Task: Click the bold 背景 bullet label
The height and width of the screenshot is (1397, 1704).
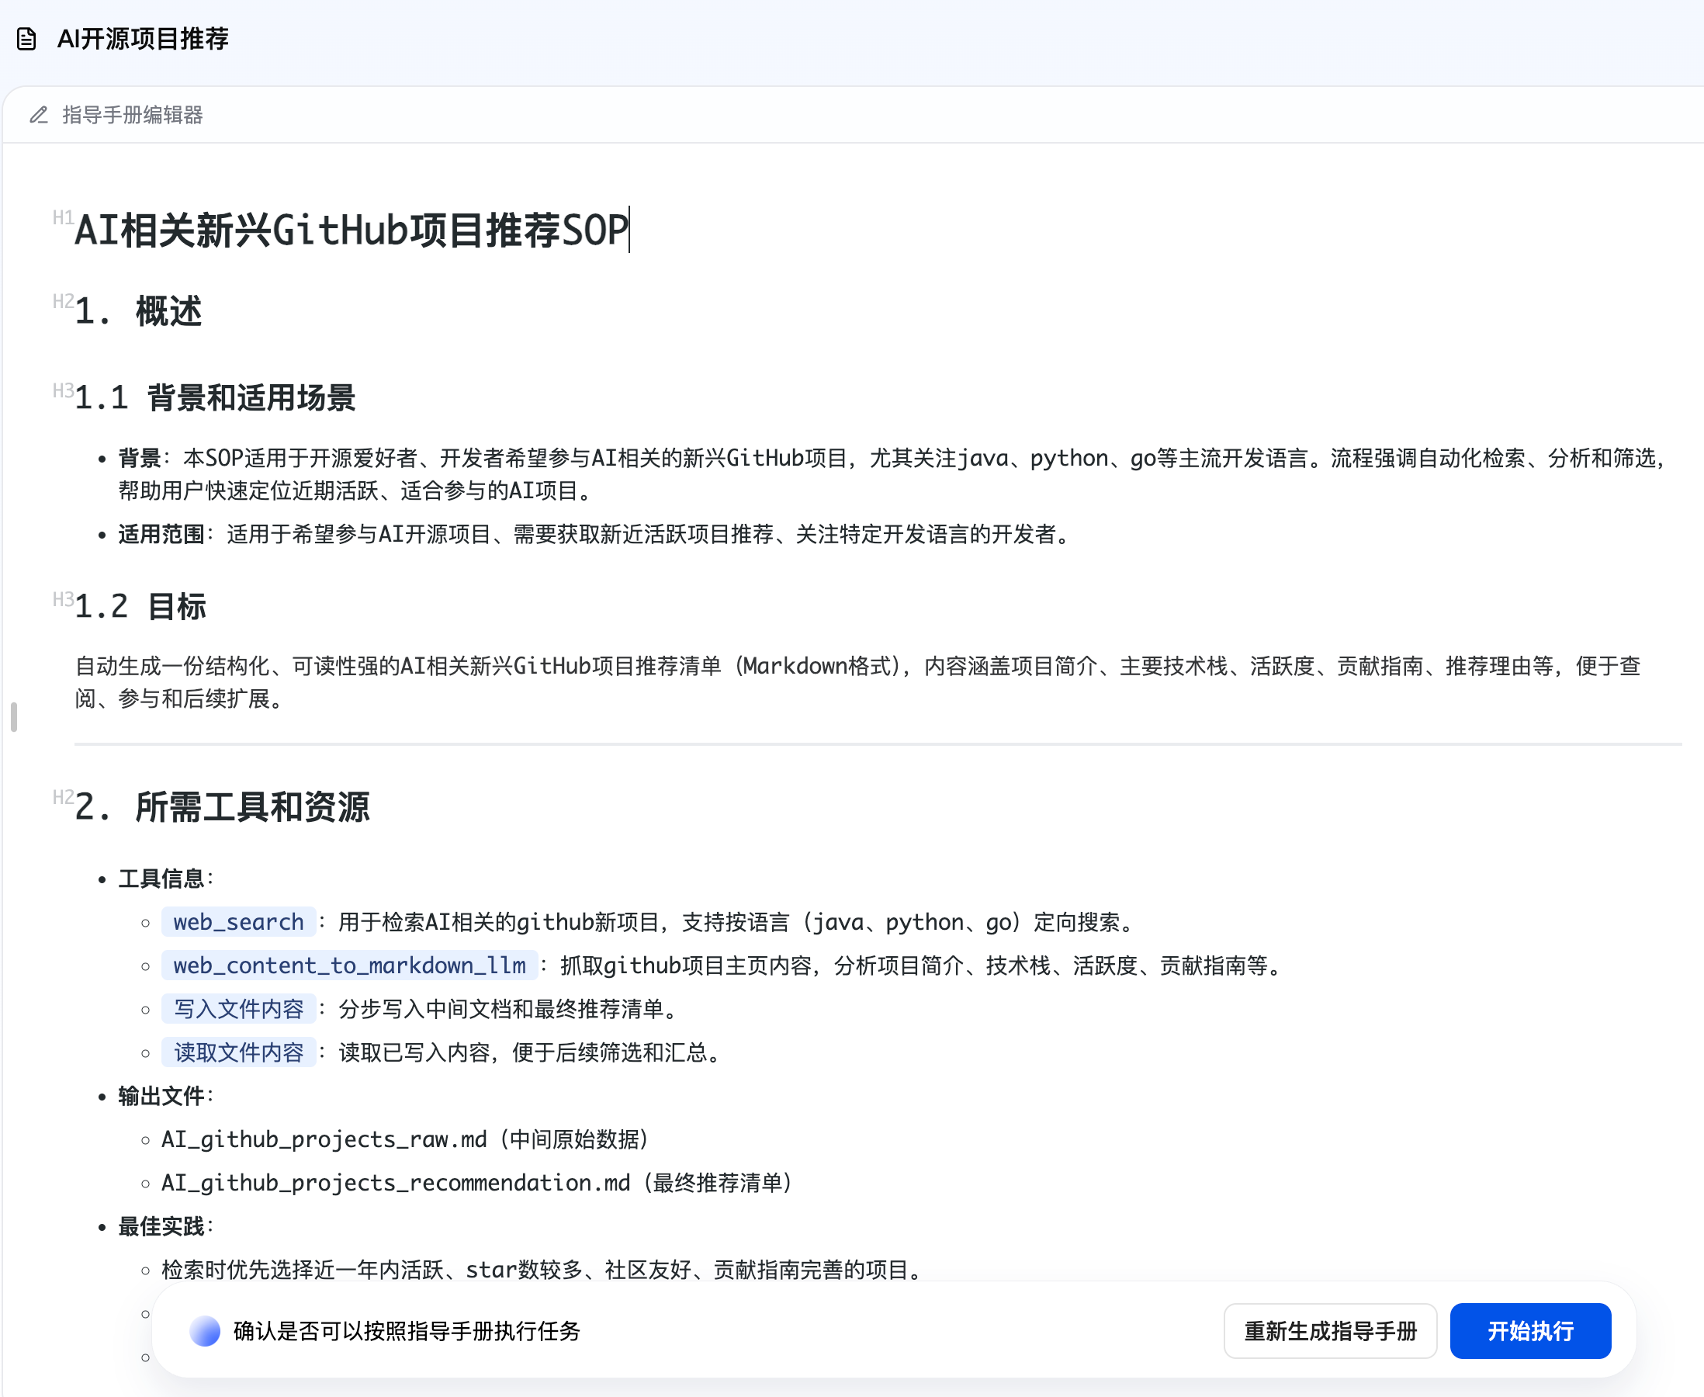Action: (140, 458)
